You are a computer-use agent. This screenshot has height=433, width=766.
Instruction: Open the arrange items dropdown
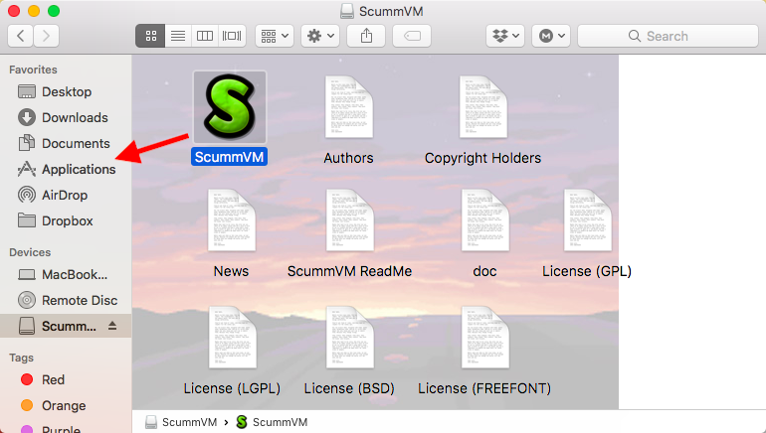(x=274, y=36)
